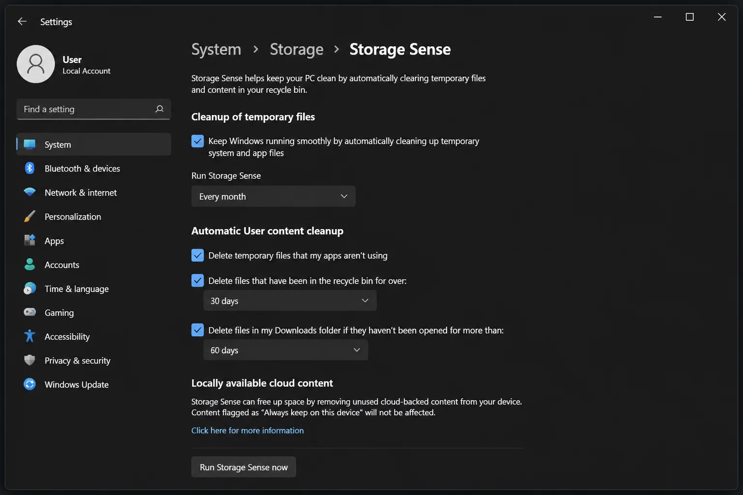Maximize the Settings window

[x=690, y=17]
